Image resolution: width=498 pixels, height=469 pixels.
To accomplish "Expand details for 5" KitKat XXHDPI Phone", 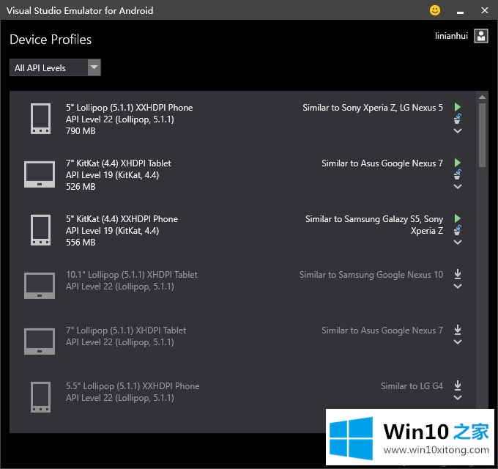I will point(457,242).
